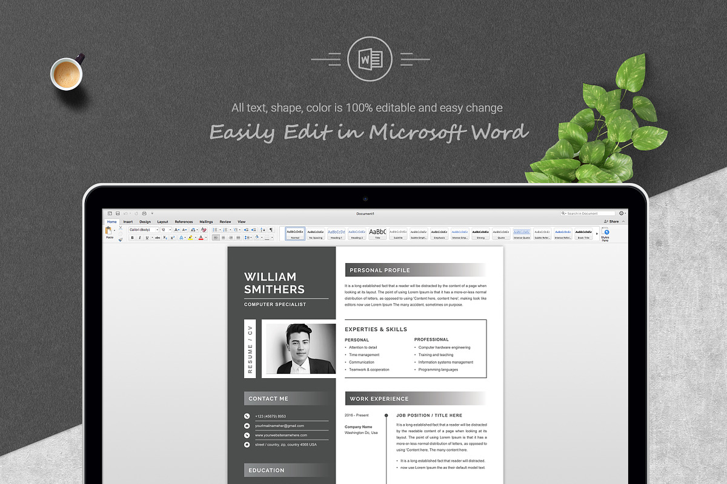
Task: Toggle sidebar view icon in title bar
Action: [x=110, y=214]
